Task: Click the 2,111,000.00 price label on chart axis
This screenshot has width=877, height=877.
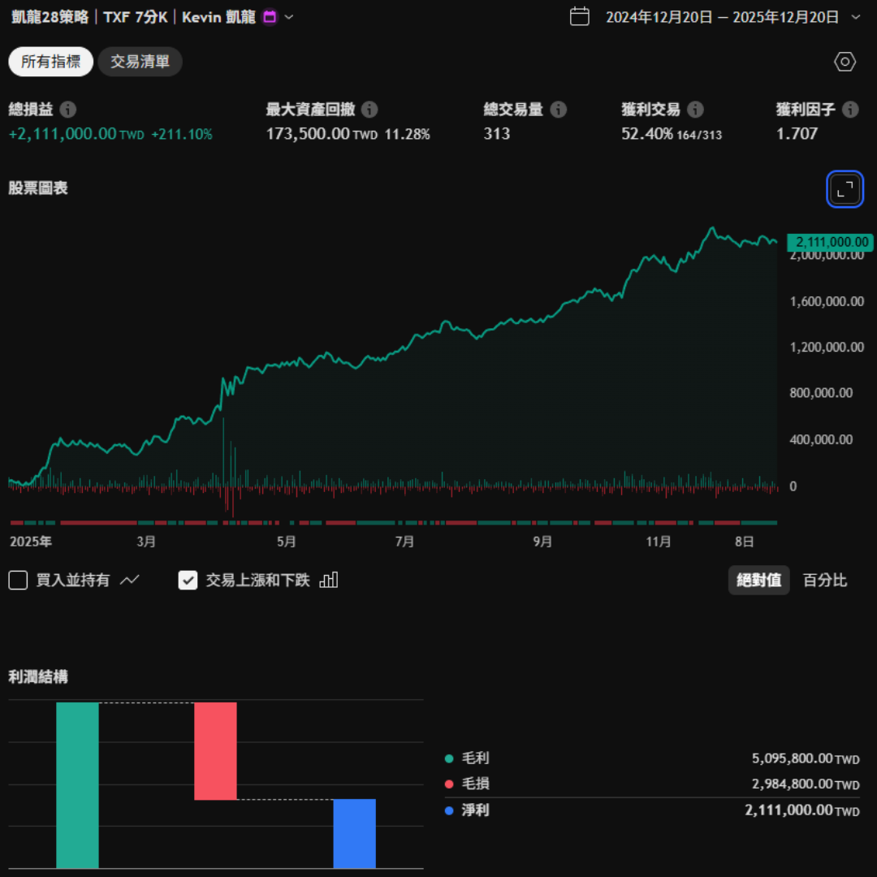Action: (x=830, y=242)
